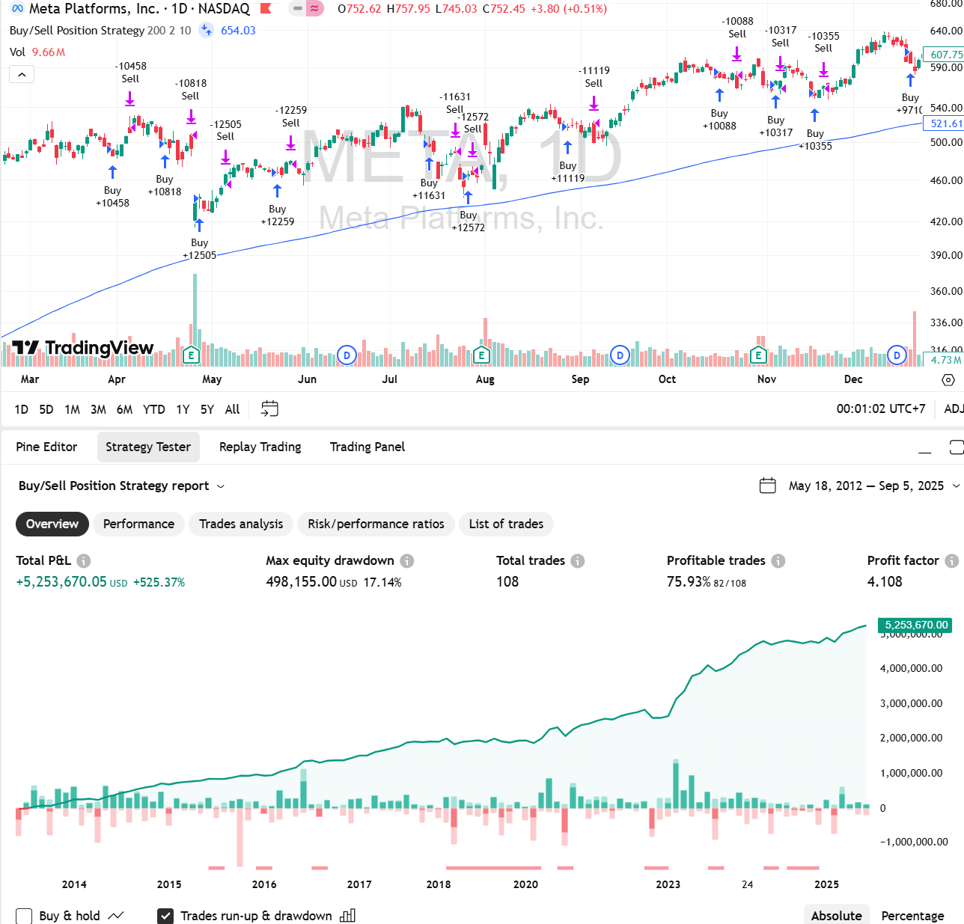Viewport: 964px width, 924px height.
Task: Expand chevron after Sep 5, 2025
Action: [956, 486]
